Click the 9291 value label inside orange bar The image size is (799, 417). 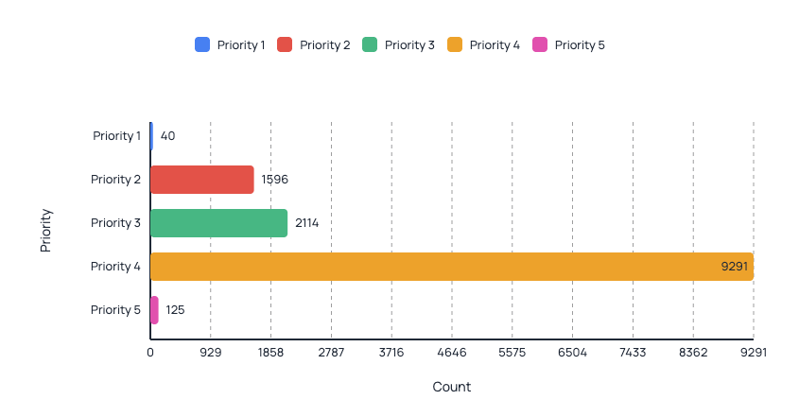point(735,266)
